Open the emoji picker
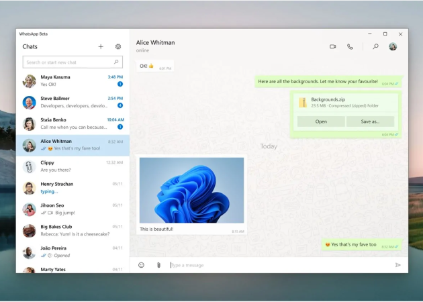This screenshot has height=302, width=423. point(141,265)
